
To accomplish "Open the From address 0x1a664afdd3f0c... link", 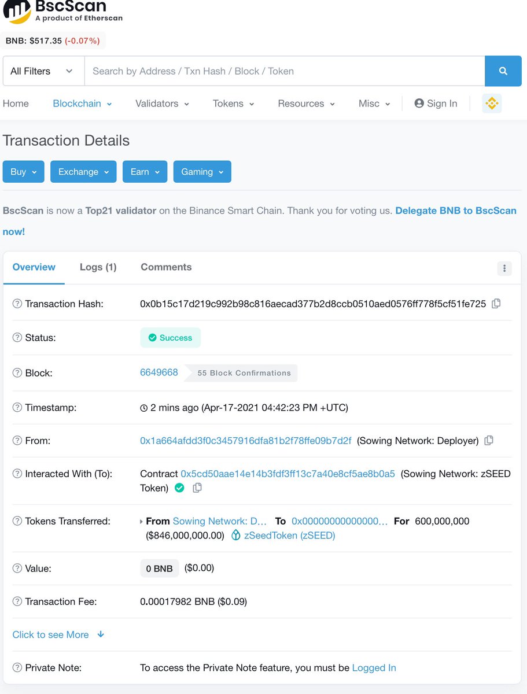I will [246, 441].
